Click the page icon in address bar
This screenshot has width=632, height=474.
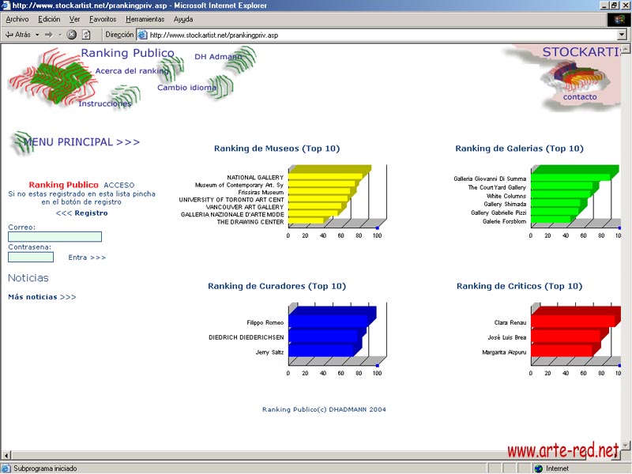143,35
